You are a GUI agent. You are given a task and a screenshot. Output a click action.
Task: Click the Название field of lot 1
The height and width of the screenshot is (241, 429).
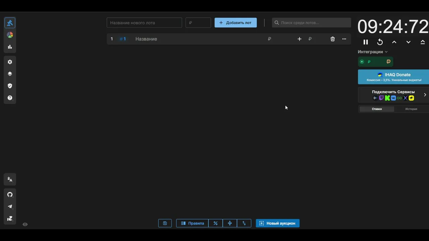click(198, 39)
